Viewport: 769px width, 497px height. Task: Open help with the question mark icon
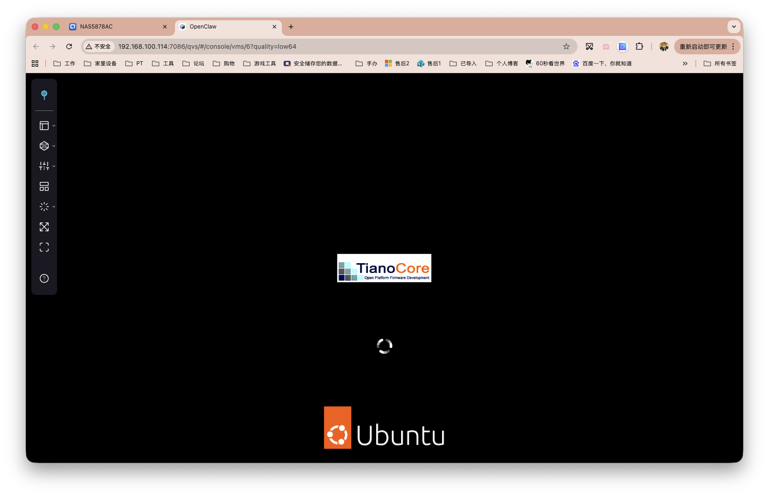44,278
